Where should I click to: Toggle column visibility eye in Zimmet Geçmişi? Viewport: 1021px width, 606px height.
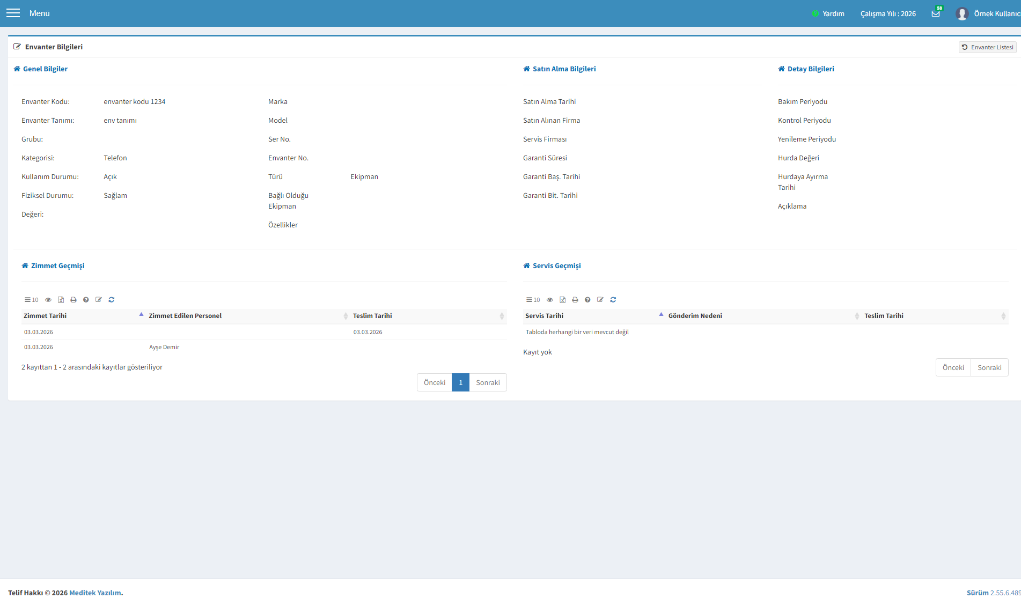[48, 300]
